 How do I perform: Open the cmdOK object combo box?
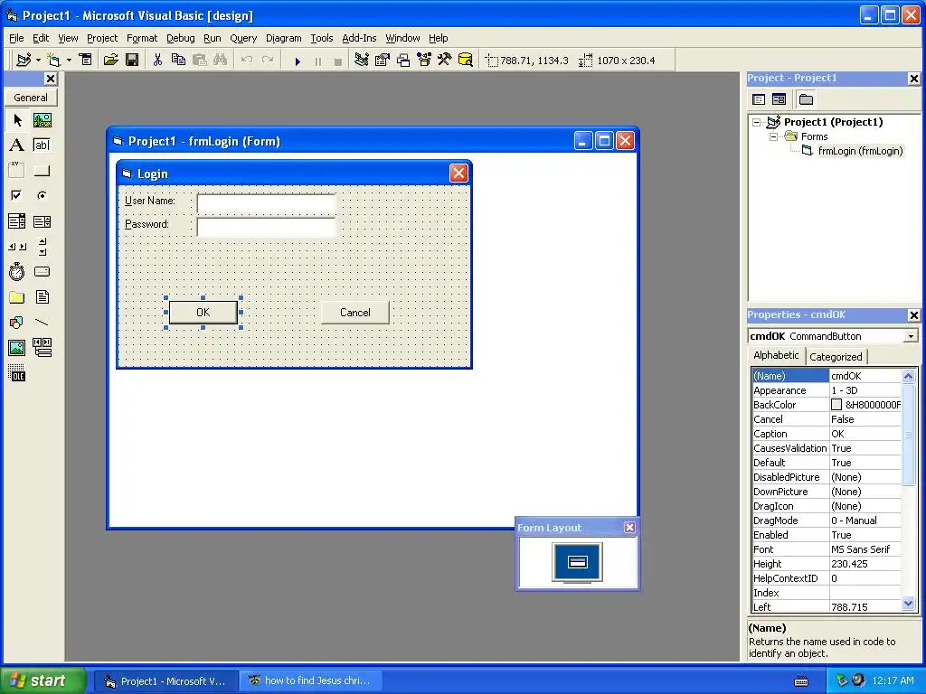point(912,336)
